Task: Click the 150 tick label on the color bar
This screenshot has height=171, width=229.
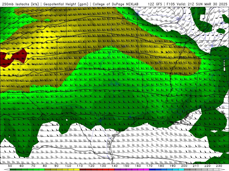Action: [126, 166]
